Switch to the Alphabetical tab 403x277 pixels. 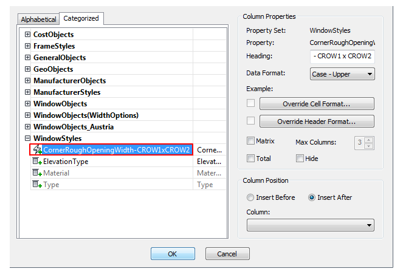pyautogui.click(x=38, y=19)
